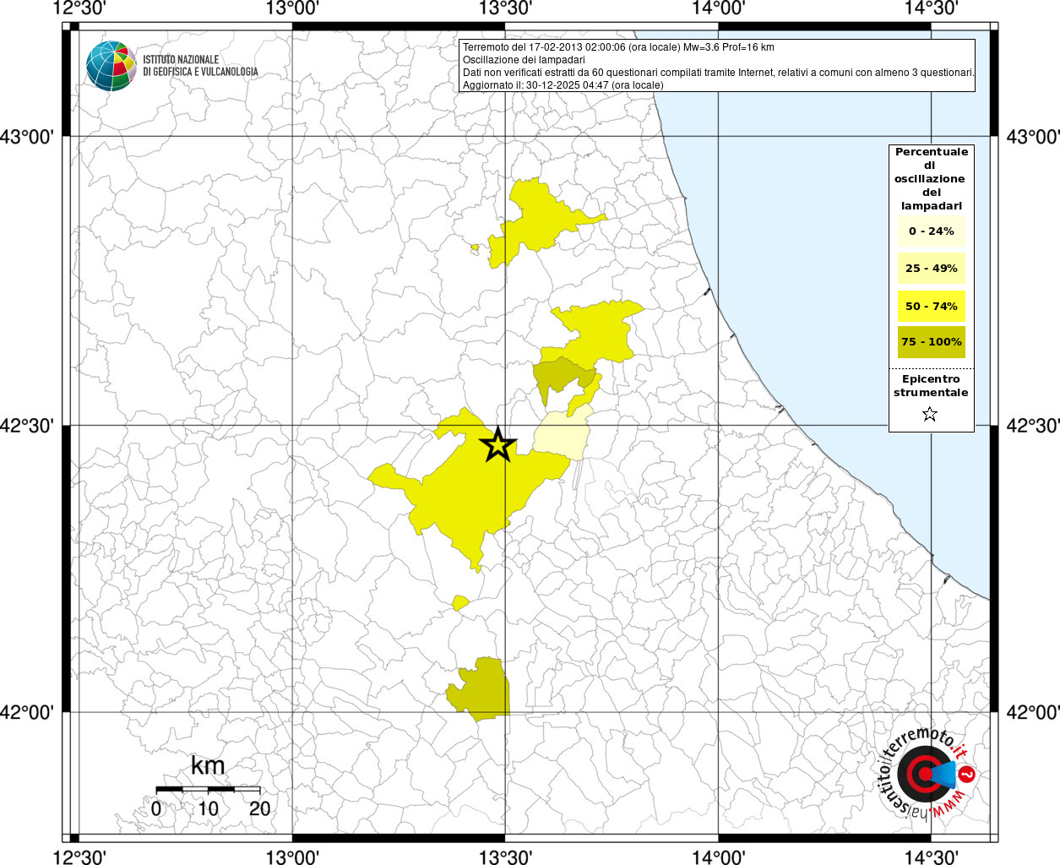Click the 'Epicentro strumentale' legend label
The image size is (1060, 865).
931,386
